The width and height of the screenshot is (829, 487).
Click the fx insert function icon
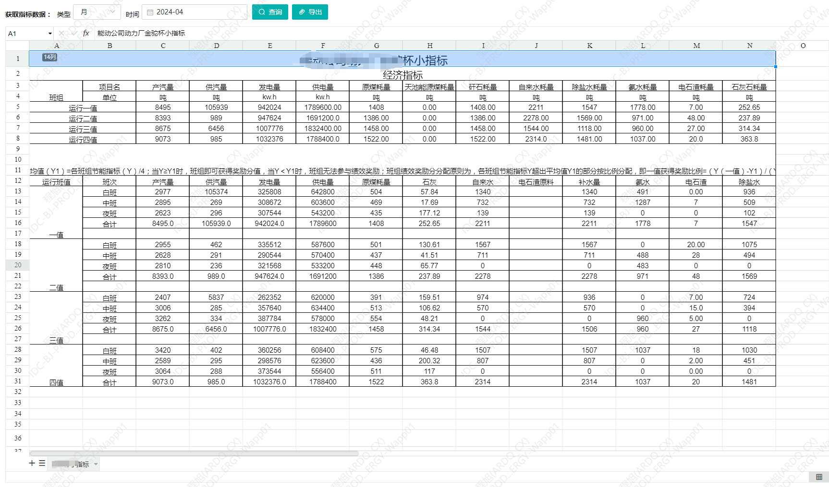click(x=86, y=33)
